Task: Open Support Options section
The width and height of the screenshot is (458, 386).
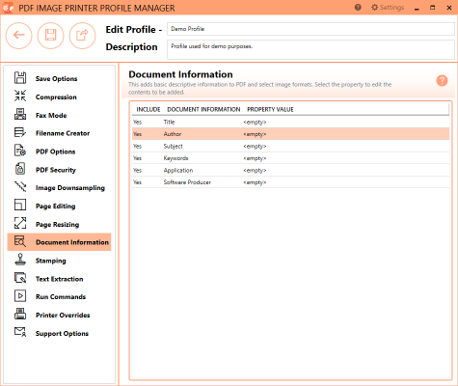Action: coord(62,334)
